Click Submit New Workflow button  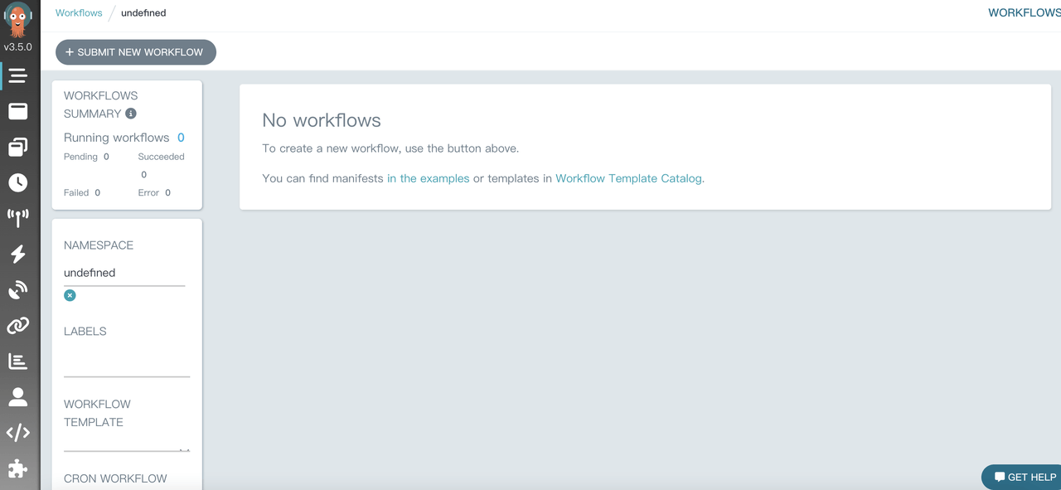pyautogui.click(x=136, y=52)
